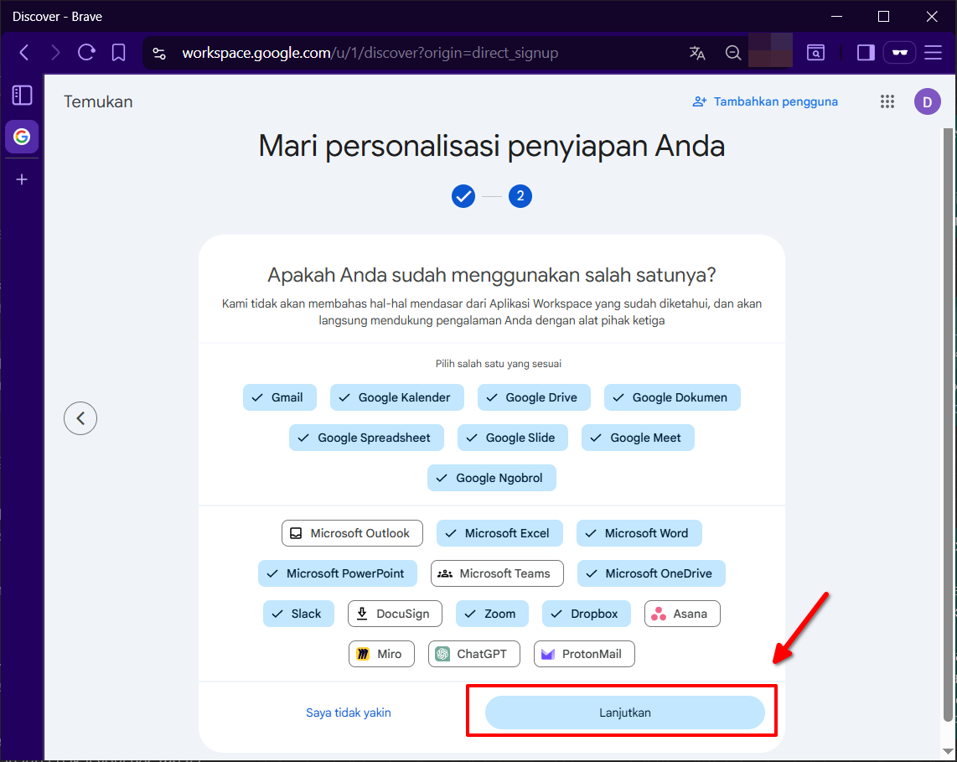Viewport: 957px width, 762px height.
Task: Go back using browser back arrow
Action: click(24, 53)
